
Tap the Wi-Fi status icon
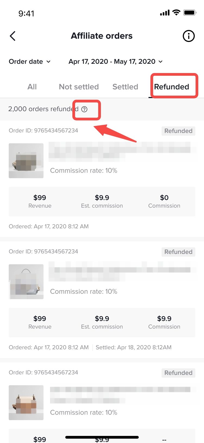click(x=177, y=13)
